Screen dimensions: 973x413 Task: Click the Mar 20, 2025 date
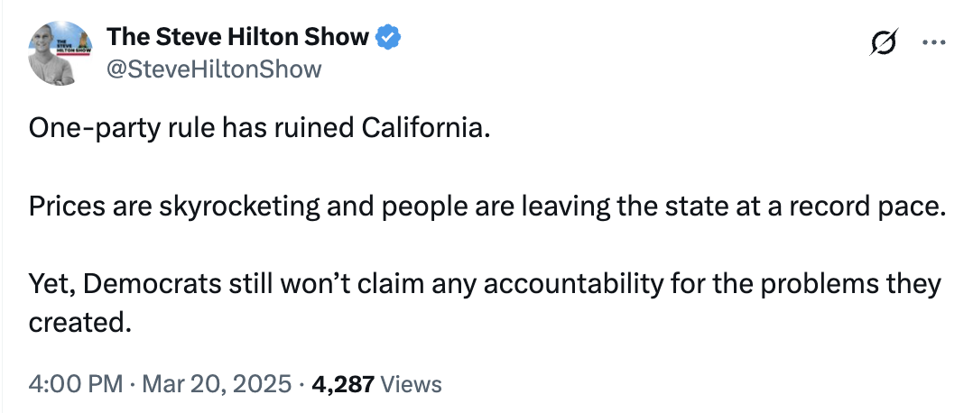(x=217, y=384)
